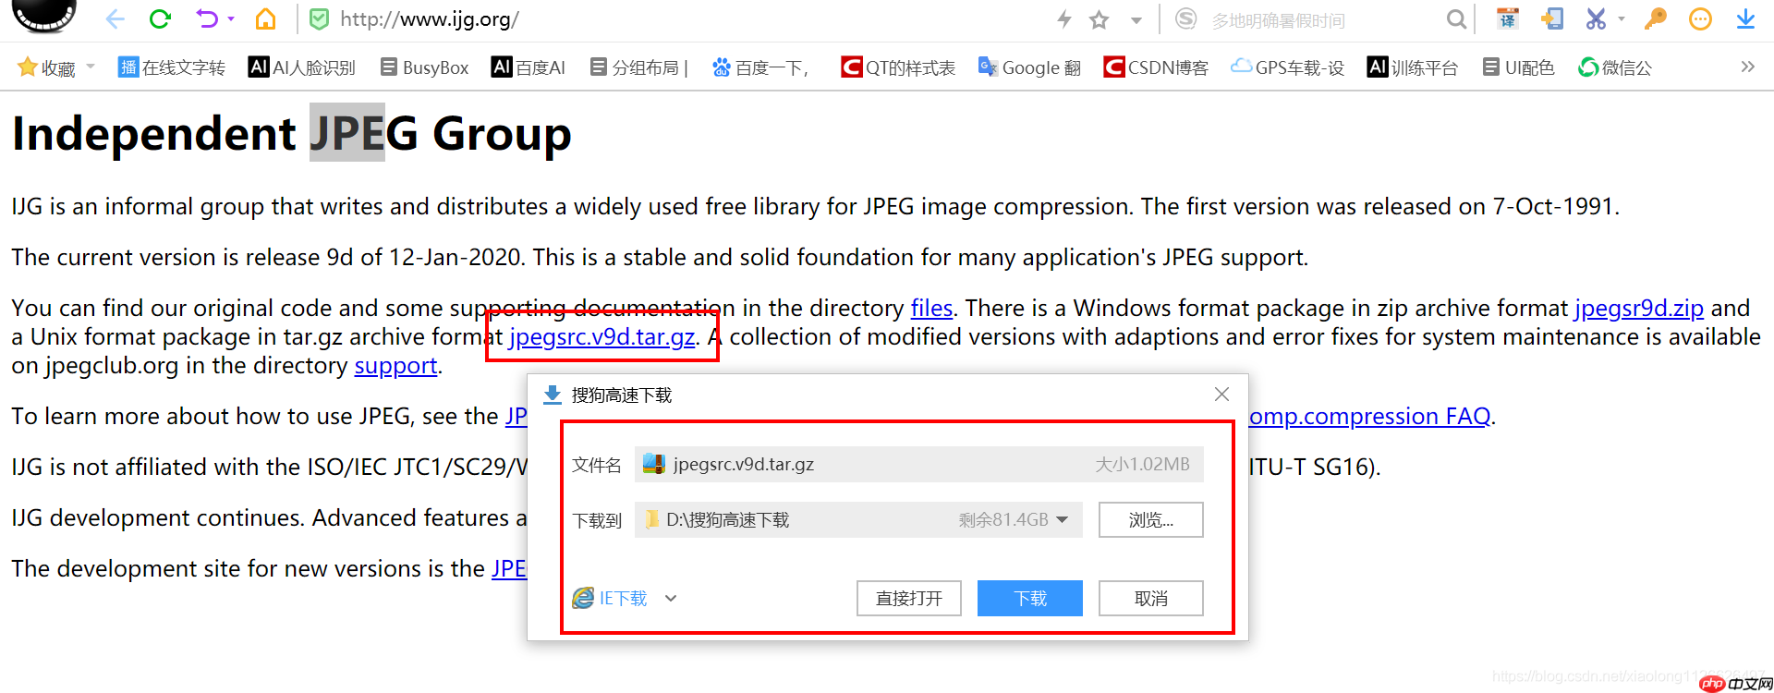
Task: Go back using the browser back arrow
Action: (x=115, y=18)
